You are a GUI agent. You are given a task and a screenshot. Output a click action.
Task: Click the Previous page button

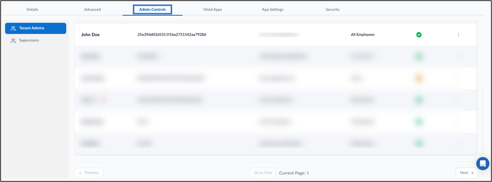click(x=89, y=173)
